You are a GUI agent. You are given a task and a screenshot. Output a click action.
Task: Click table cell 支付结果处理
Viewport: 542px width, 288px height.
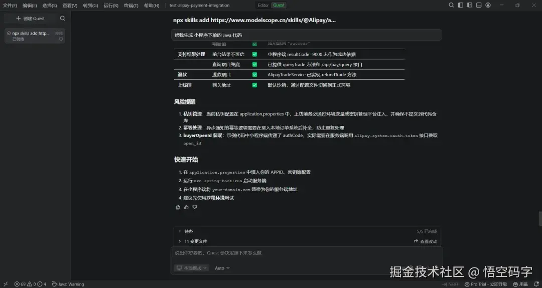pyautogui.click(x=192, y=54)
